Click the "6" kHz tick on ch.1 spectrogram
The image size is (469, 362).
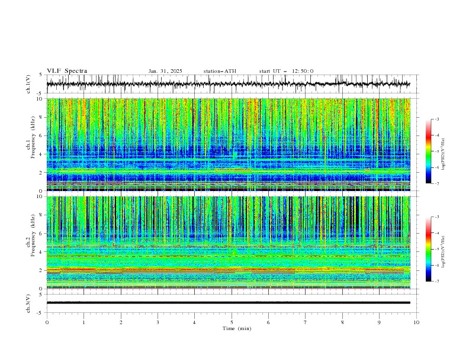[x=41, y=135]
